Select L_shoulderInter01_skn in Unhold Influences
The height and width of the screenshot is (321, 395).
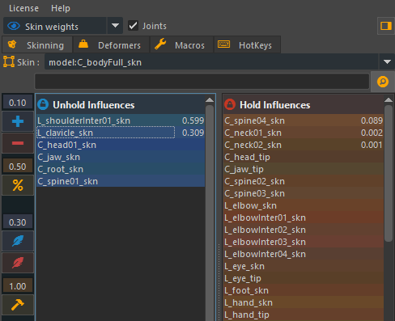[x=121, y=120]
